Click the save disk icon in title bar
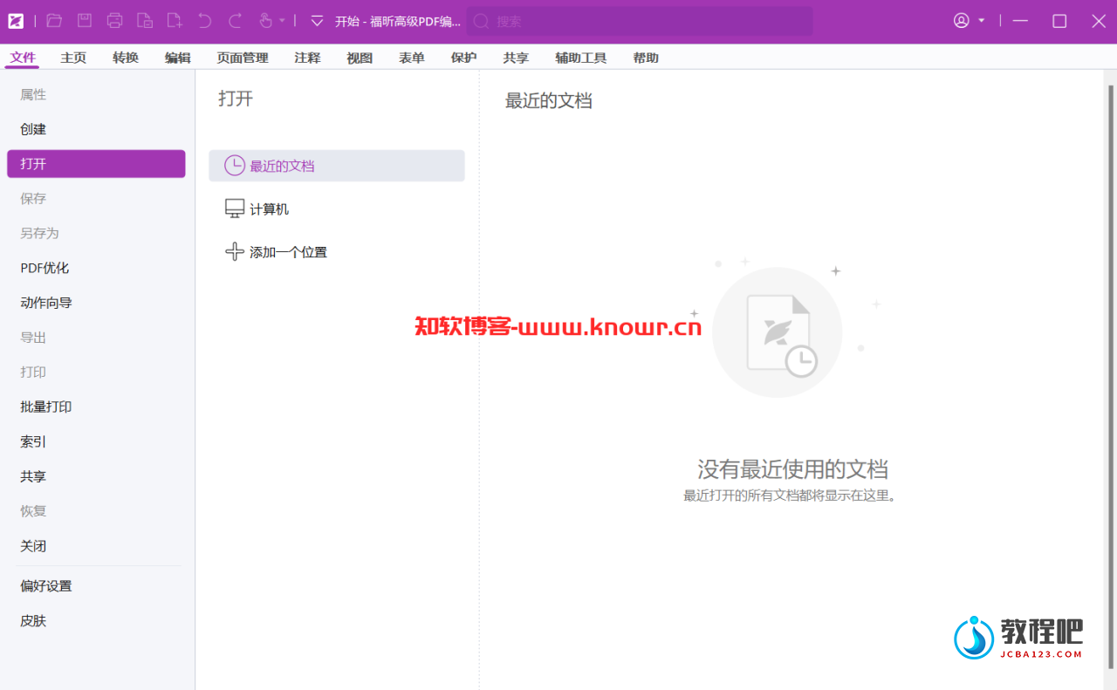 point(85,21)
